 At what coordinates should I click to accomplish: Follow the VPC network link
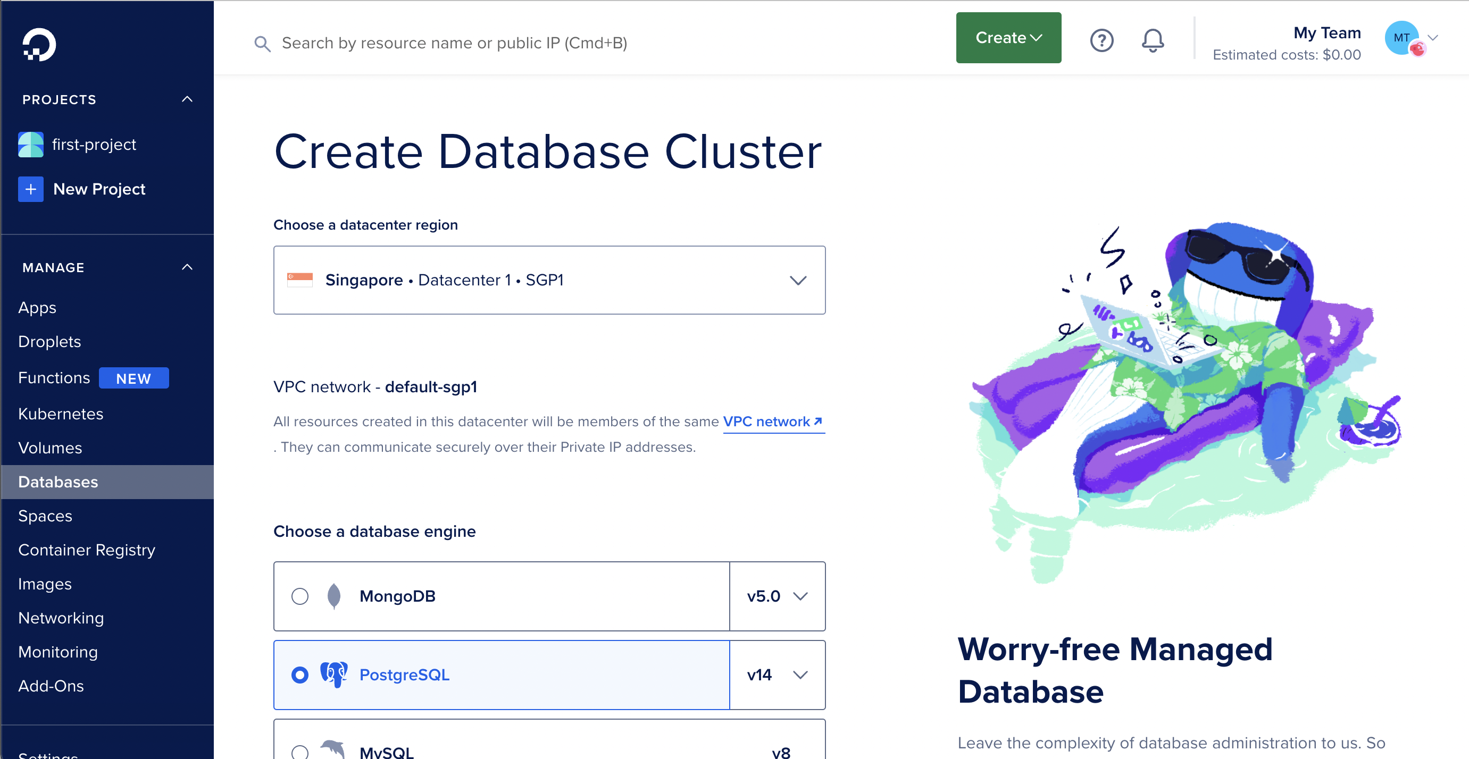(x=774, y=421)
